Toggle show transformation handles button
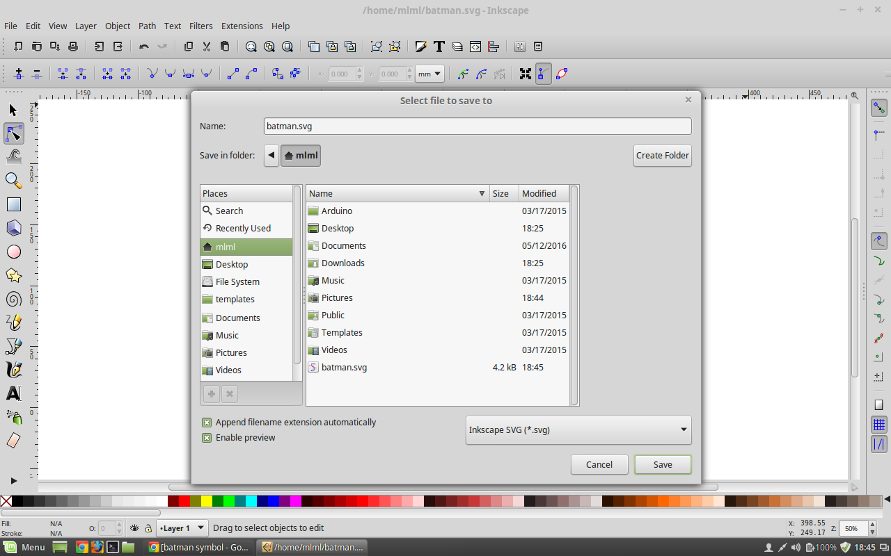The image size is (891, 556). pyautogui.click(x=526, y=73)
